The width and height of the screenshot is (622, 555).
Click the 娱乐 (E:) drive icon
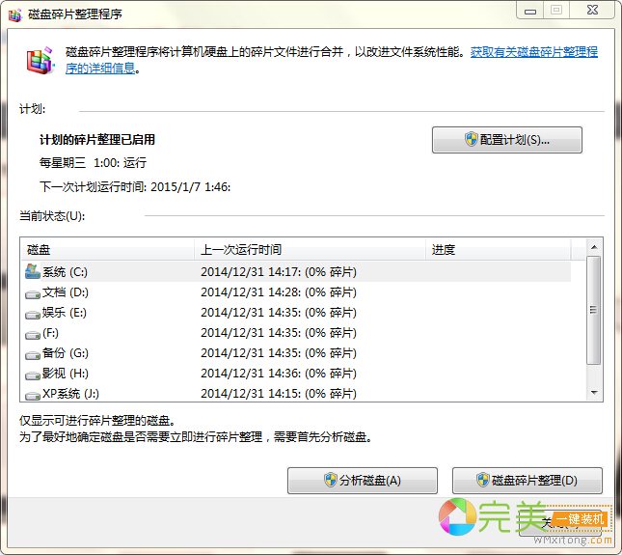click(x=33, y=313)
